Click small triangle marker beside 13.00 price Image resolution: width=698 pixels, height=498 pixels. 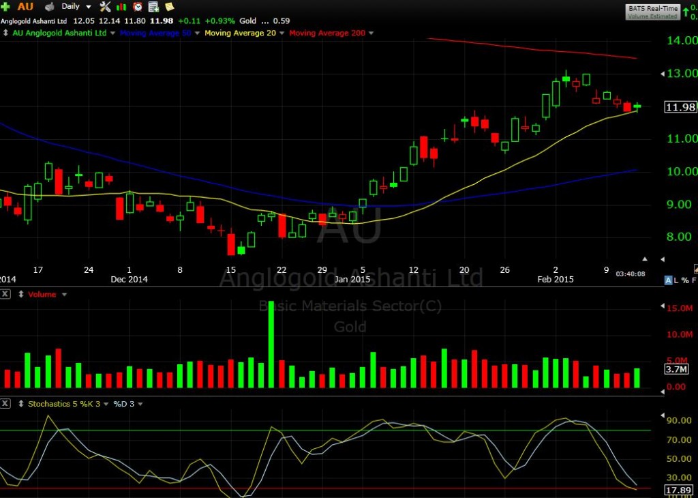click(663, 74)
